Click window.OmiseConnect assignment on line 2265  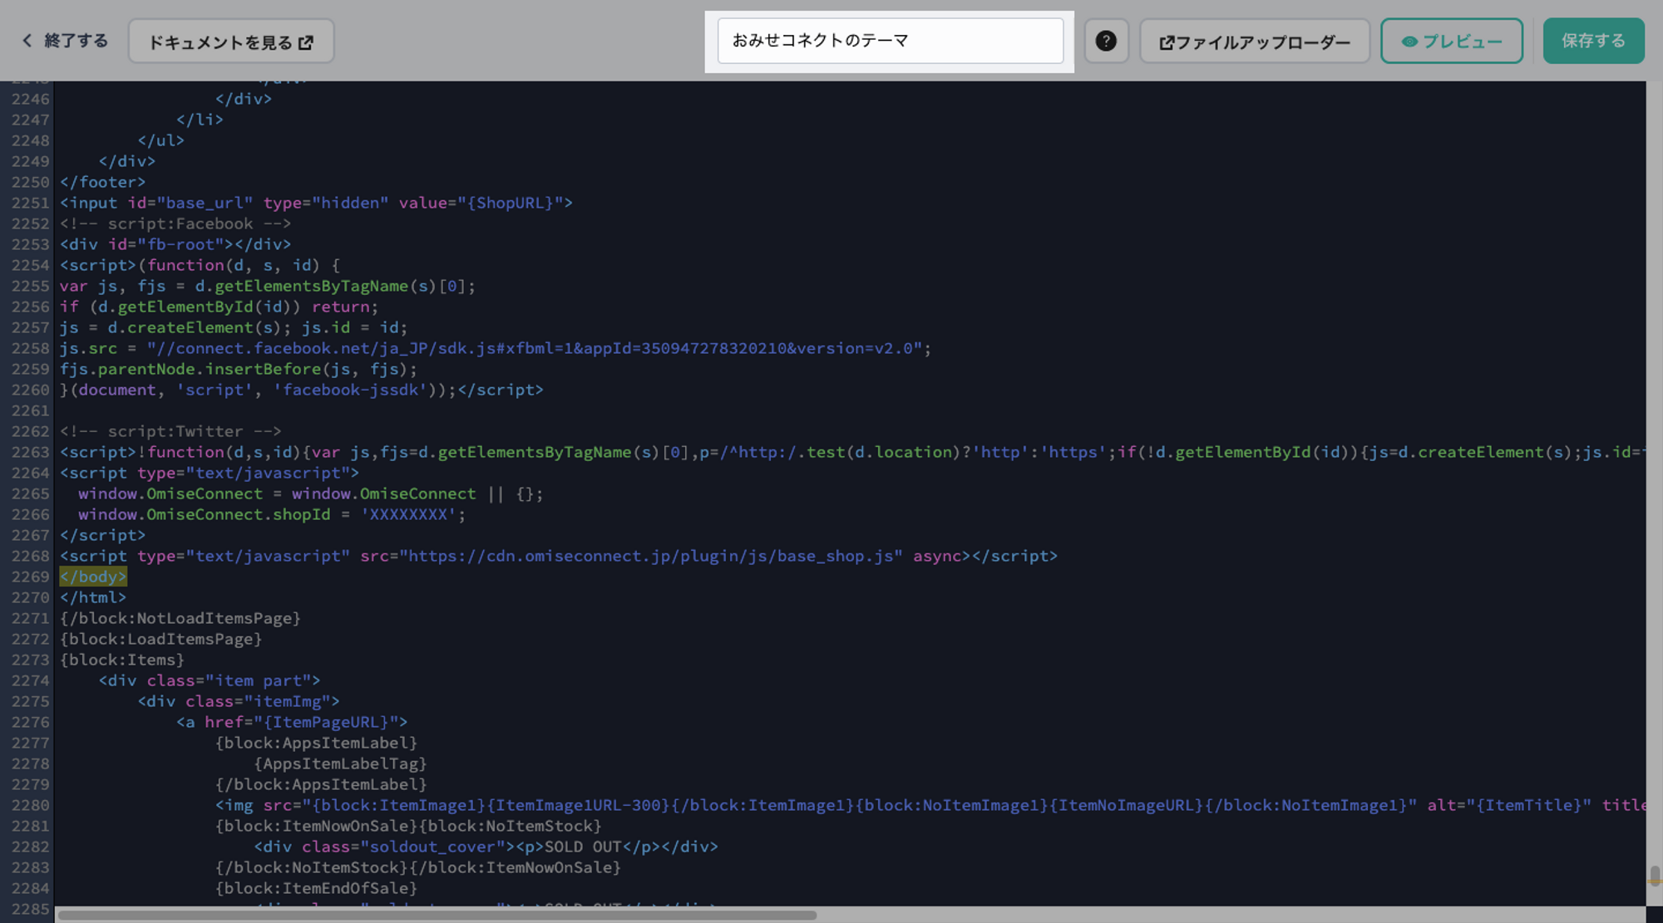(311, 493)
